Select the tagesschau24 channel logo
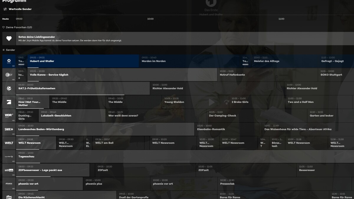Image resolution: width=354 pixels, height=199 pixels. coord(9,157)
